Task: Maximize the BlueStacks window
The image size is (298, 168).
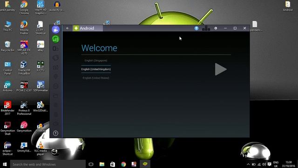Action: [235, 28]
